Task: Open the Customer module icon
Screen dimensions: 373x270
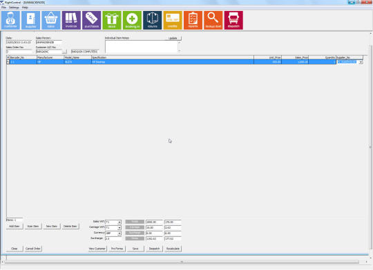Action: 10,21
